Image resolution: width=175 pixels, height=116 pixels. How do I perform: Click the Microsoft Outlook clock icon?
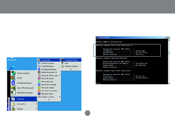click(x=39, y=88)
